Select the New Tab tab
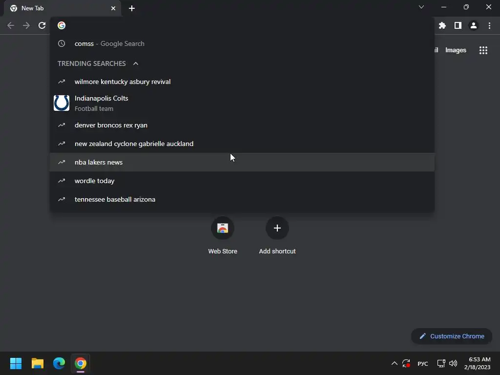 (62, 8)
